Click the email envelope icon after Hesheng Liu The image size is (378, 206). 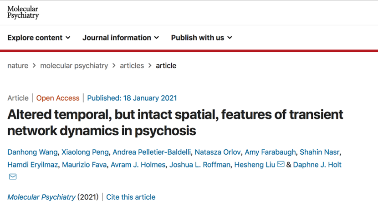tap(281, 164)
